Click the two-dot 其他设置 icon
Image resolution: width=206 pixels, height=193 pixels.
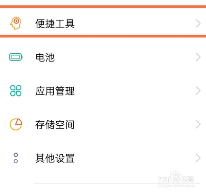pyautogui.click(x=16, y=158)
